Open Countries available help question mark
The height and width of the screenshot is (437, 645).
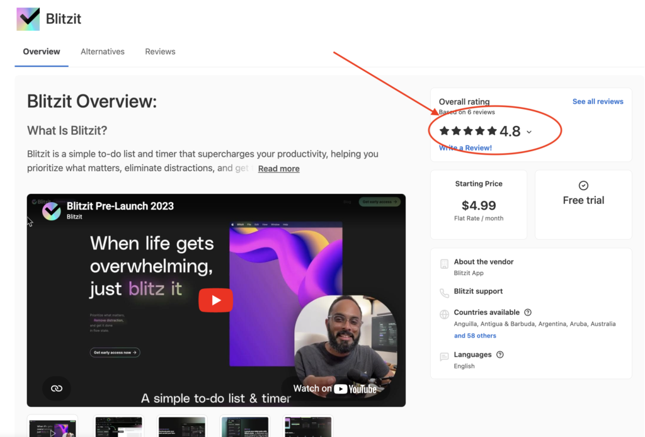pyautogui.click(x=528, y=312)
